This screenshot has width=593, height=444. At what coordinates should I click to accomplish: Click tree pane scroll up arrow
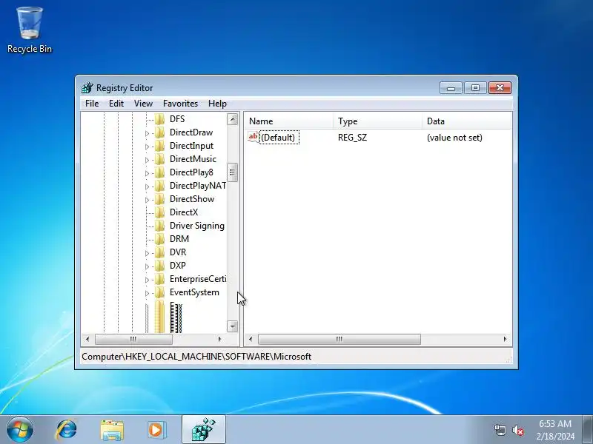click(233, 119)
